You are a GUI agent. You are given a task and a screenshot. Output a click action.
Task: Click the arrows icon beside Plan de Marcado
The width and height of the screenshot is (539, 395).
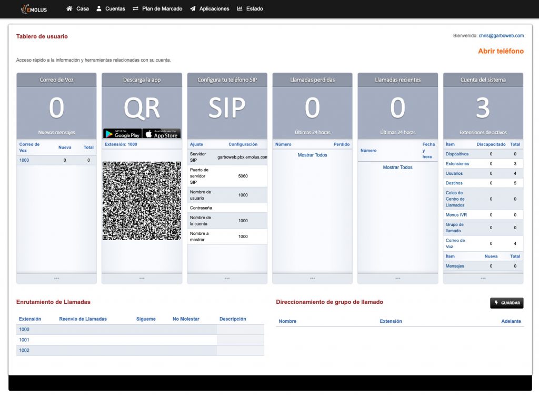tap(135, 8)
